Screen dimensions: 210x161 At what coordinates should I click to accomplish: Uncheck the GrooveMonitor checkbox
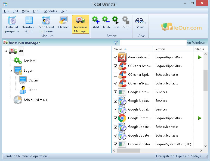point(115,144)
